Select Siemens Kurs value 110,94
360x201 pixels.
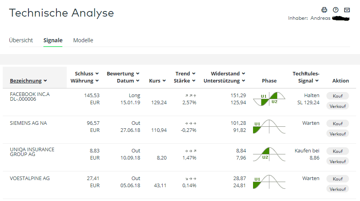coord(159,130)
